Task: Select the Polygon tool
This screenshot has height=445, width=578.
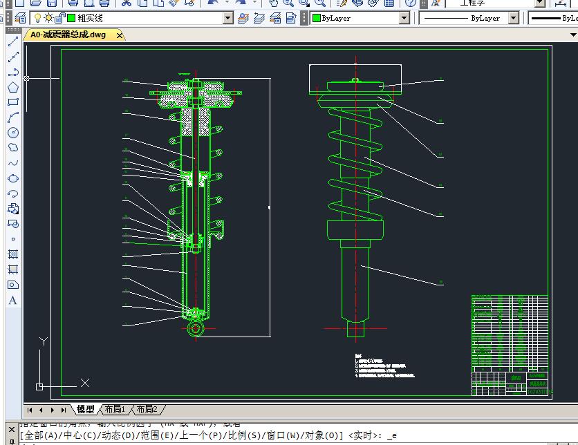Action: [x=12, y=87]
